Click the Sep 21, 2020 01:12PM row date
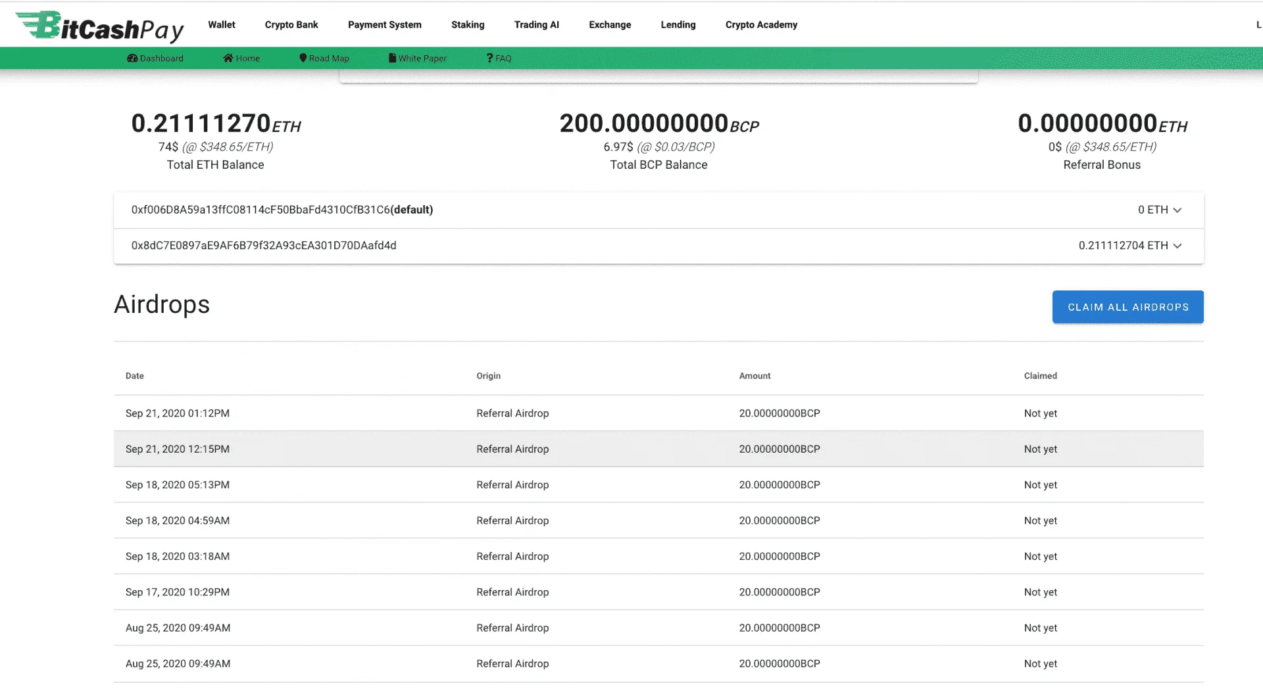 (178, 413)
